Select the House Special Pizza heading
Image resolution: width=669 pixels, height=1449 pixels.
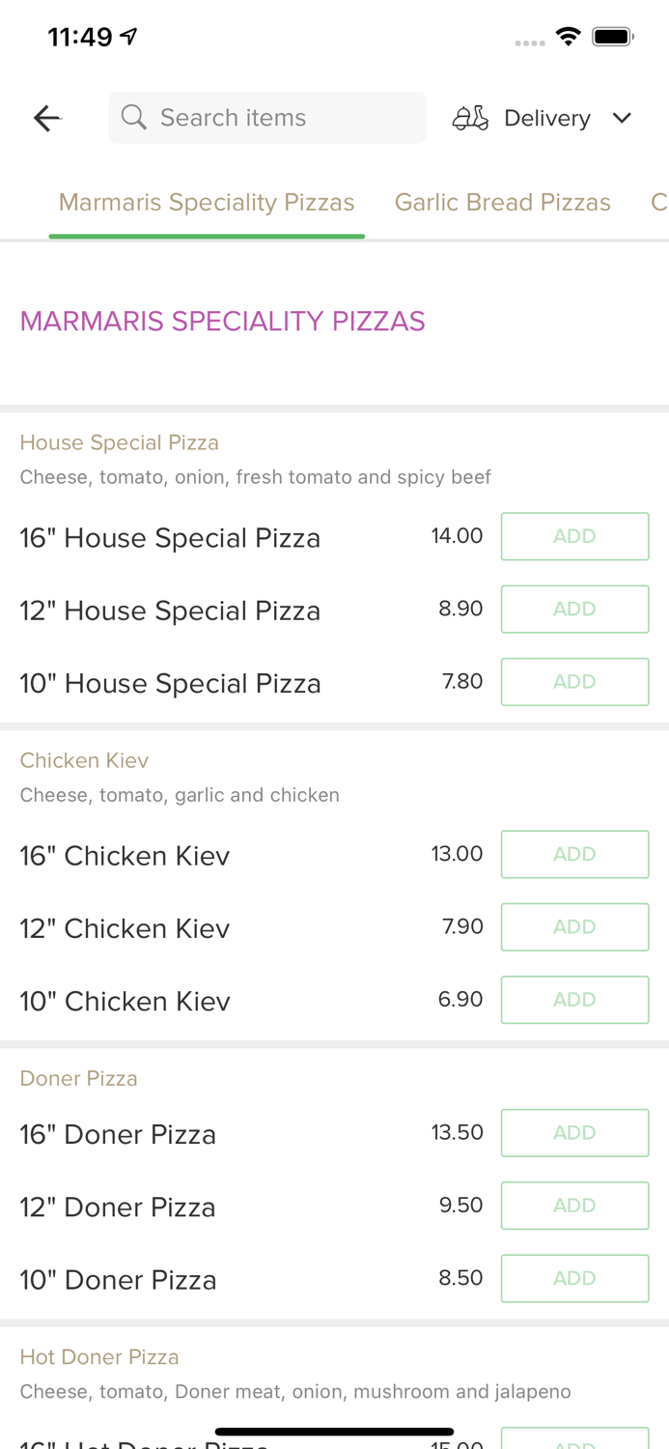[x=119, y=441]
